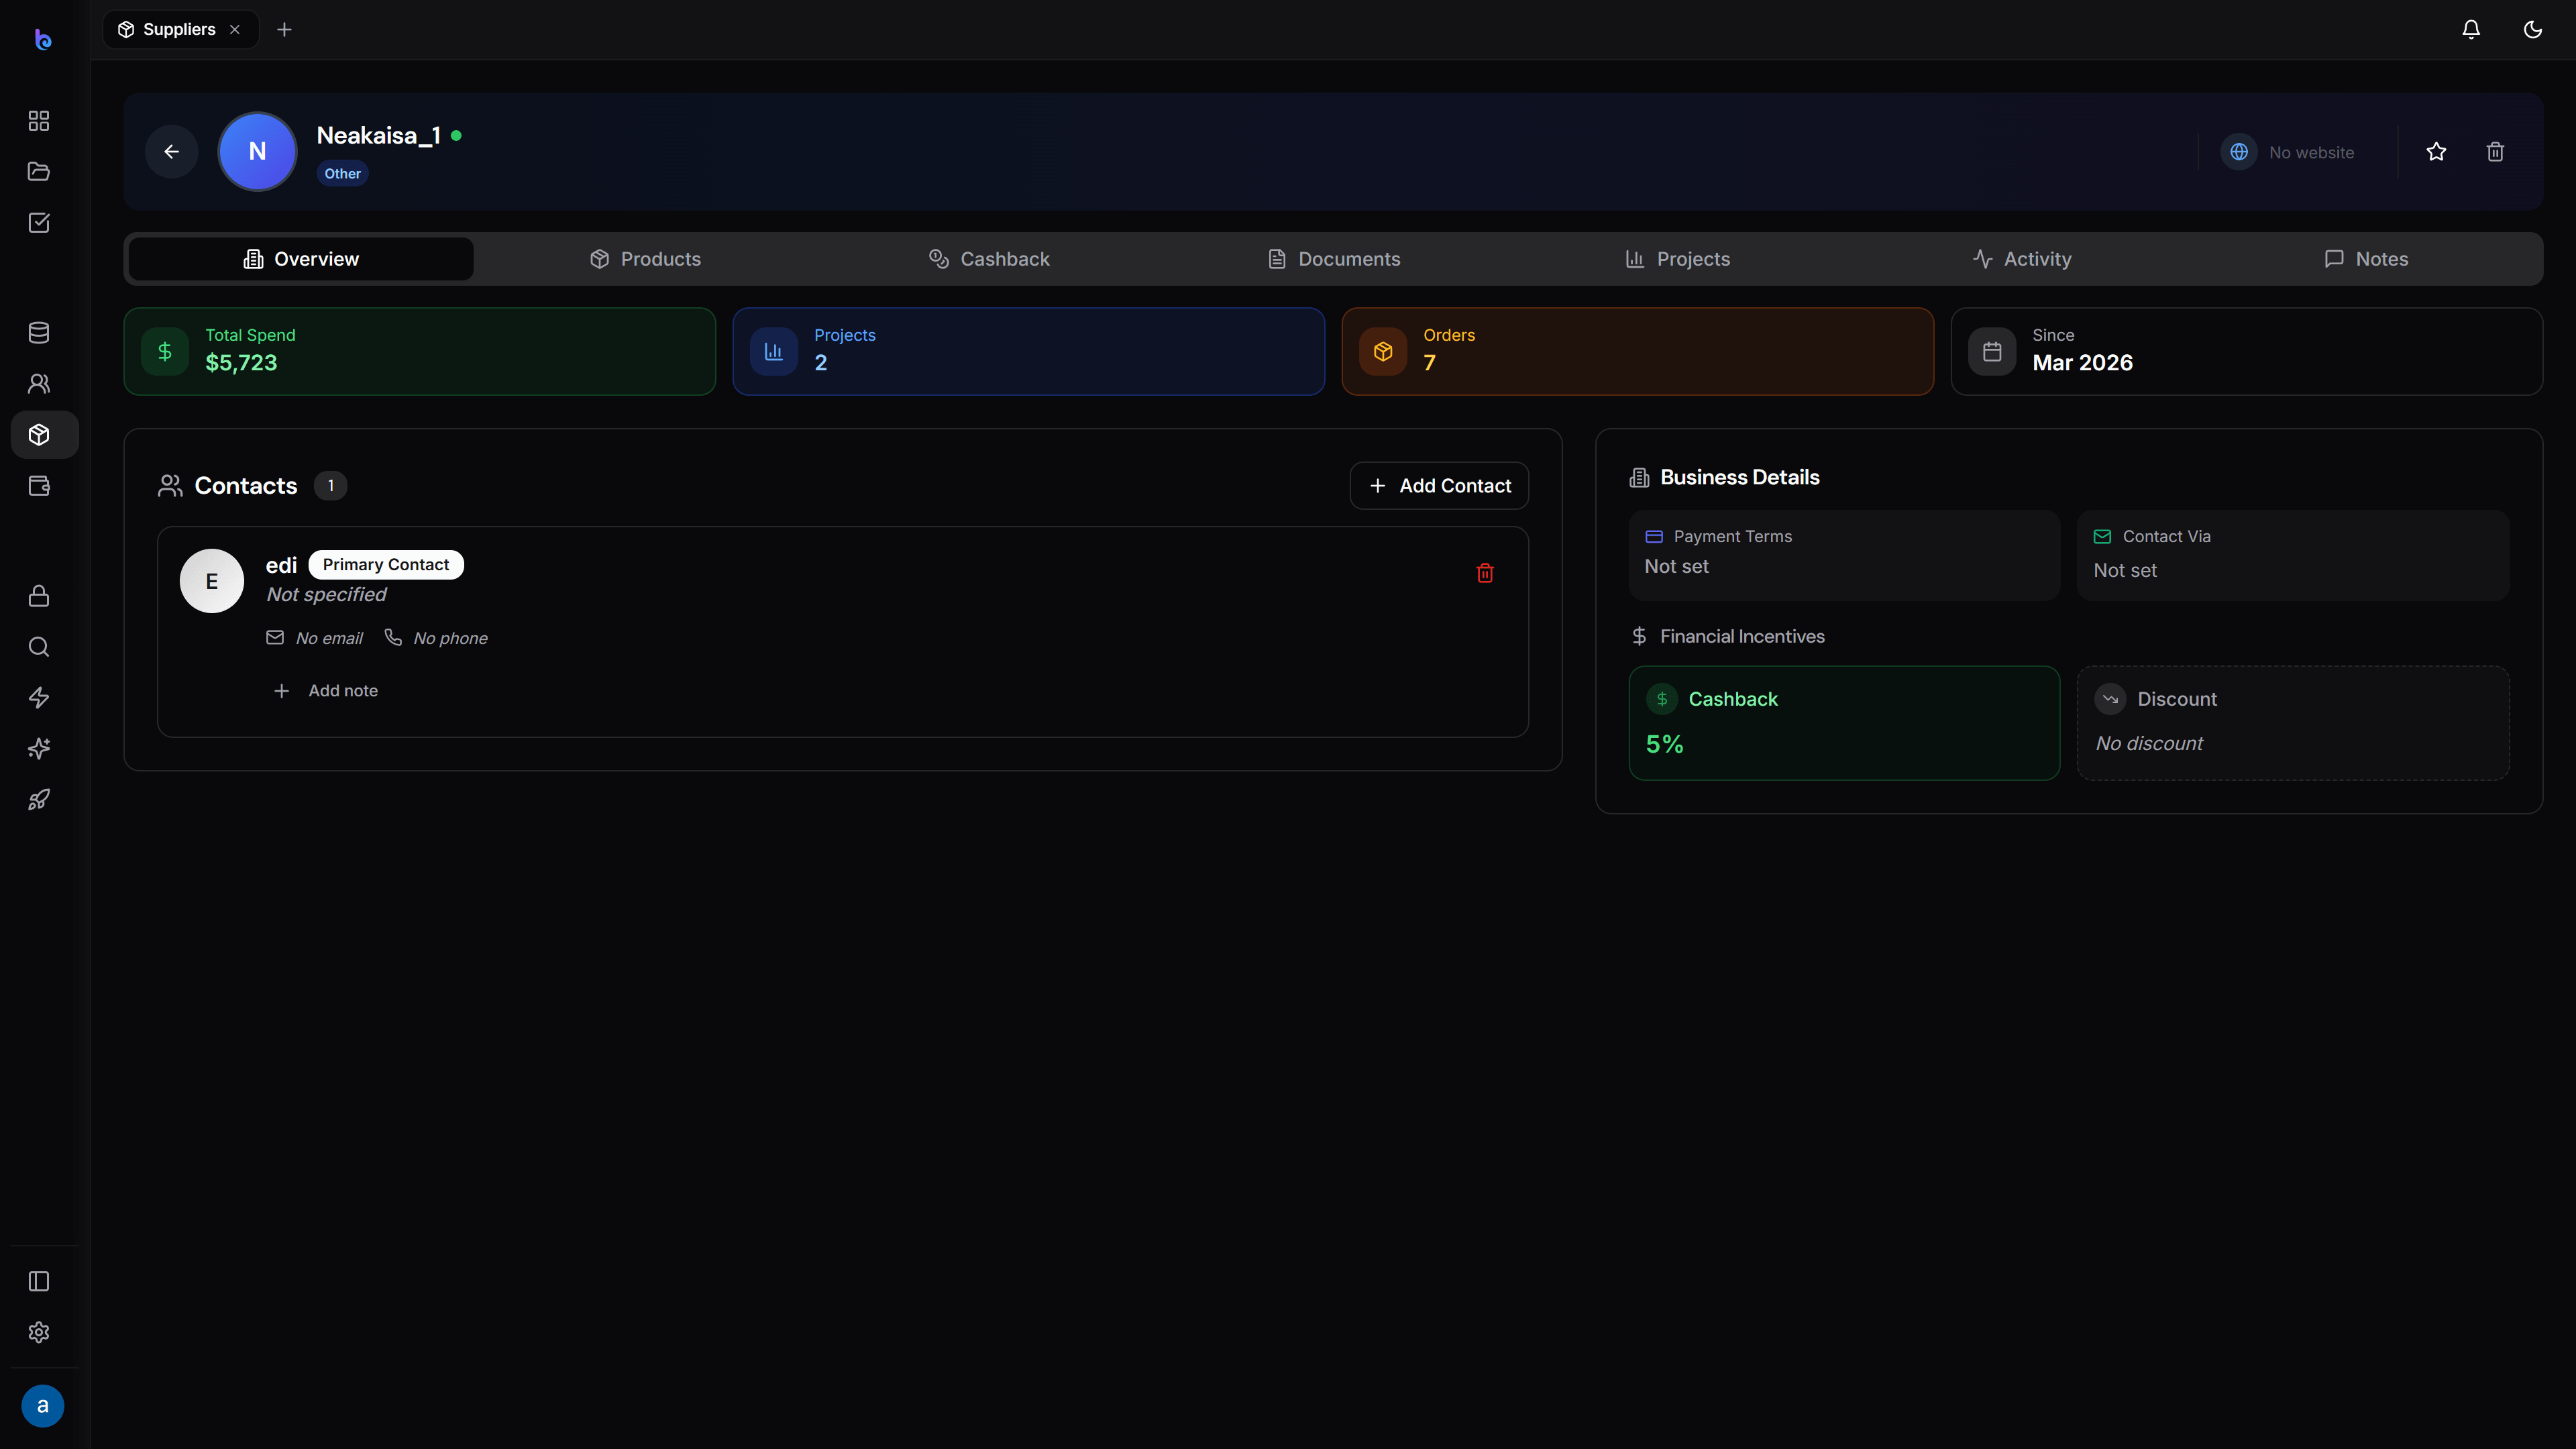The width and height of the screenshot is (2576, 1449).
Task: Click Add note under contact edi
Action: point(326,691)
